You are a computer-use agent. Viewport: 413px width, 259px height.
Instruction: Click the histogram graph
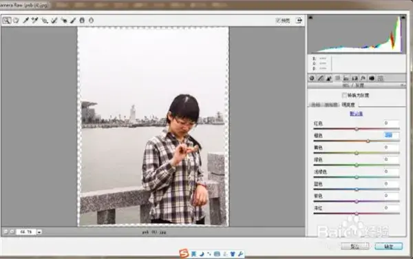[357, 34]
